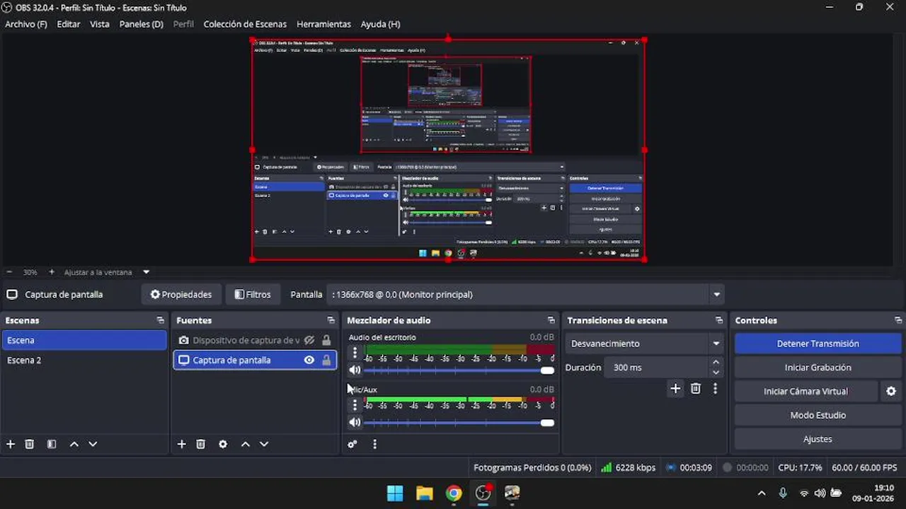
Task: Show hidden system tray icons chevron
Action: 762,493
